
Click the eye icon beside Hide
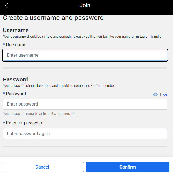click(156, 94)
